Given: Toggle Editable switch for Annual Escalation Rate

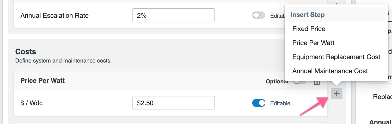Looking at the screenshot, I should tap(259, 15).
